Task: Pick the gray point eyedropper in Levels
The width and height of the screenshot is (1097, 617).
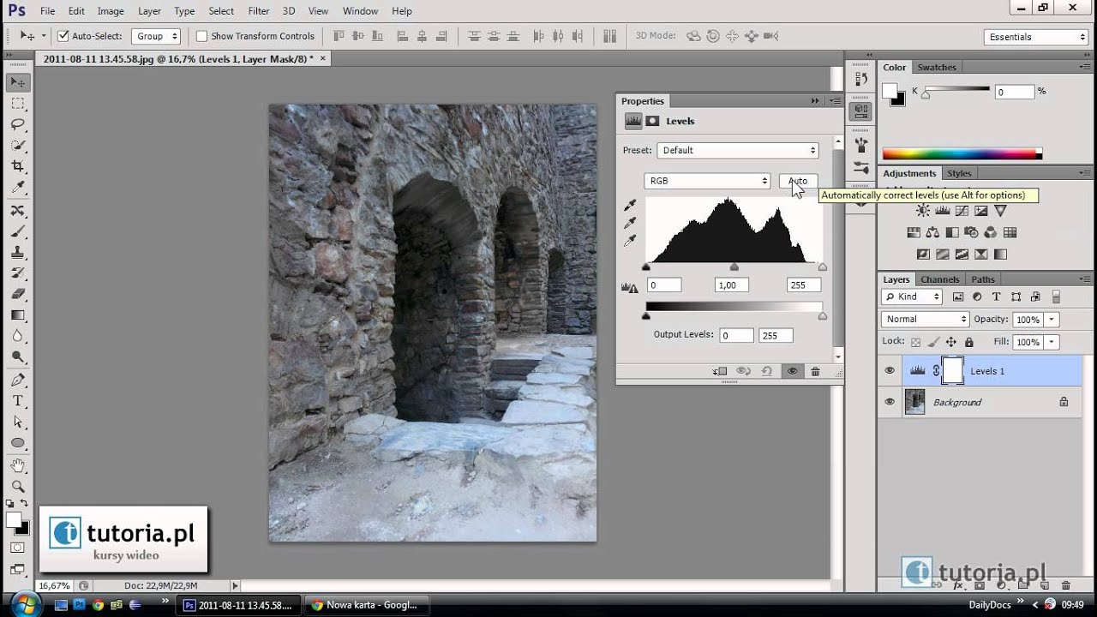Action: tap(630, 223)
